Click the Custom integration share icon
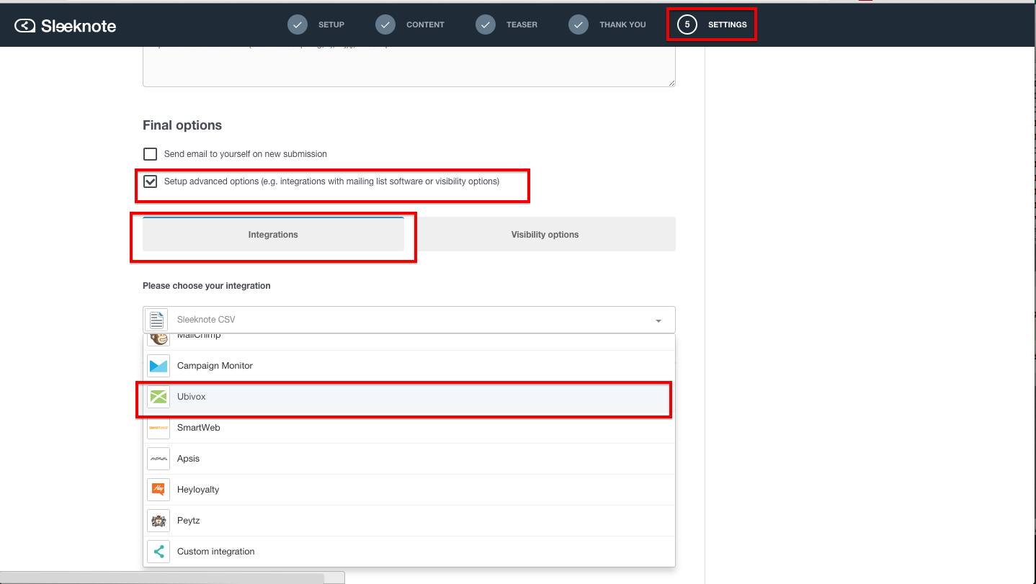This screenshot has width=1036, height=584. click(x=158, y=552)
